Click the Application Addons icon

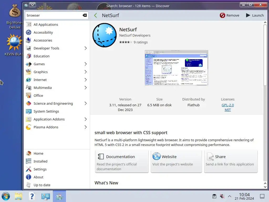coord(29,119)
